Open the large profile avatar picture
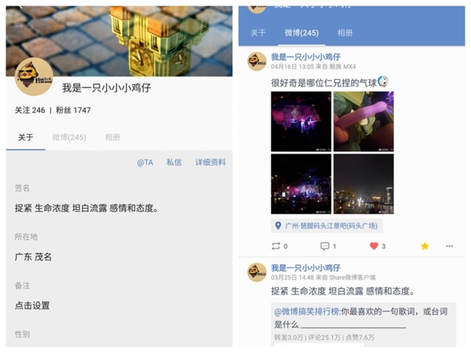Image resolution: width=471 pixels, height=353 pixels. pyautogui.click(x=34, y=77)
